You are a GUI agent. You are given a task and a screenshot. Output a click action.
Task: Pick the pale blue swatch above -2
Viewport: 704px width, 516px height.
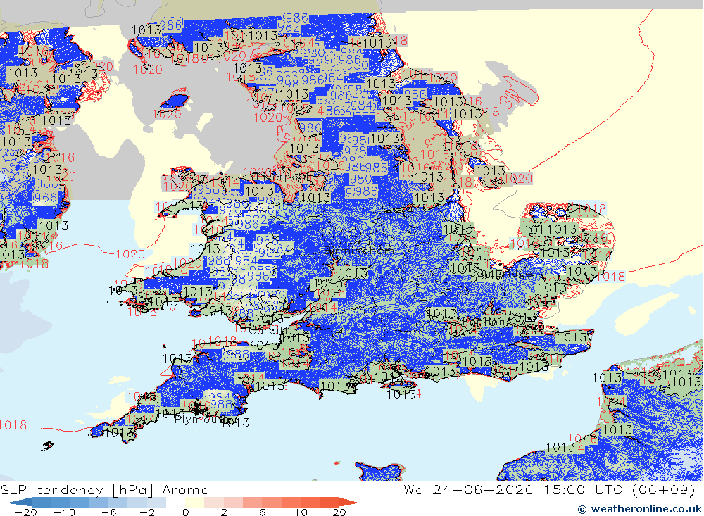coord(156,502)
